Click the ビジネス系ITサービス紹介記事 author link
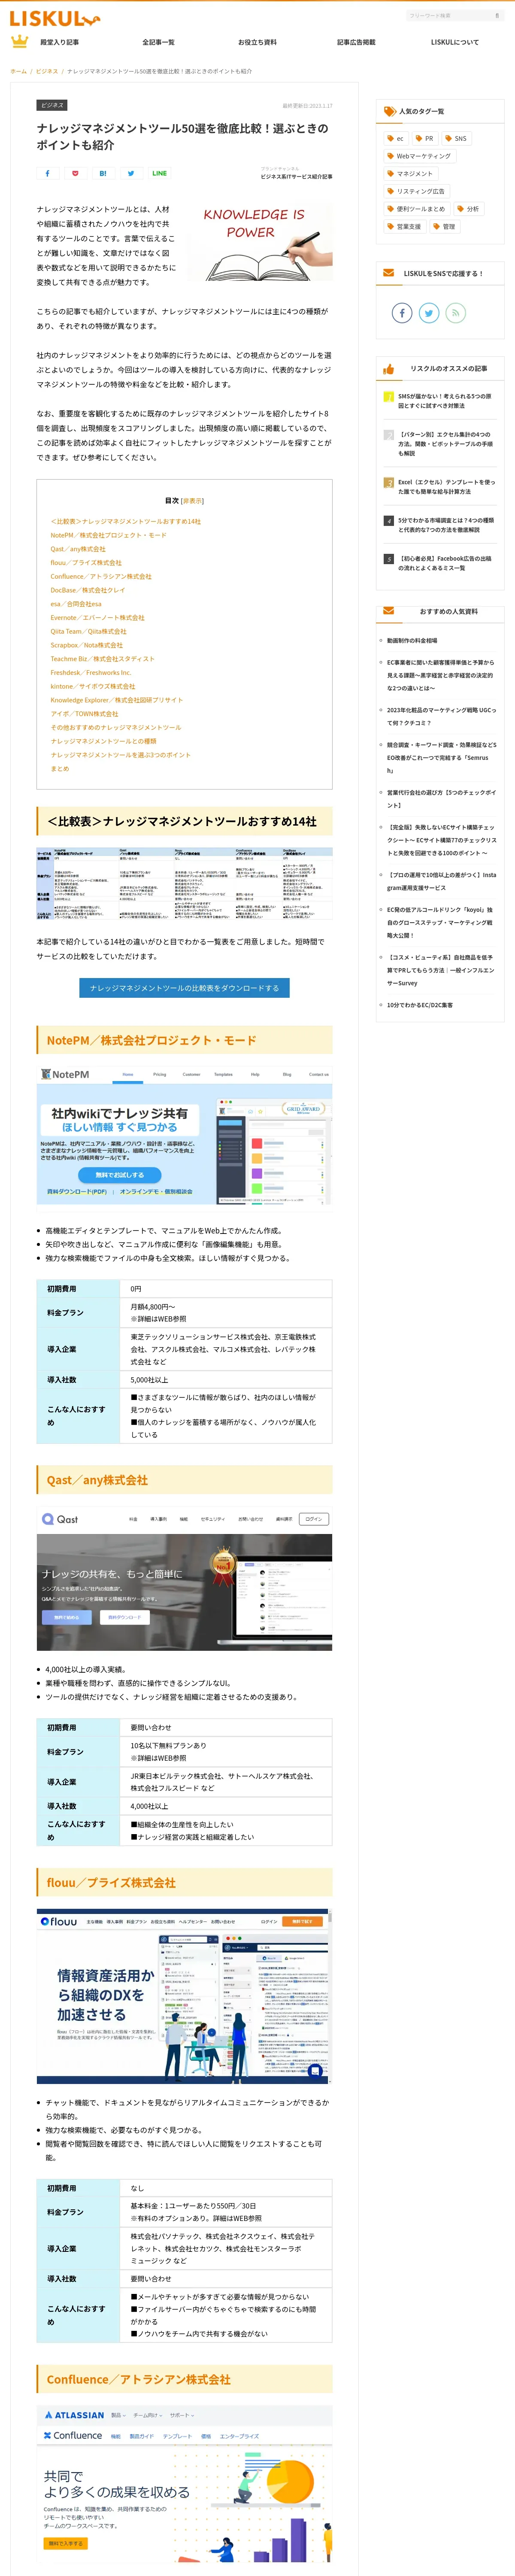This screenshot has width=515, height=2576. point(297,177)
